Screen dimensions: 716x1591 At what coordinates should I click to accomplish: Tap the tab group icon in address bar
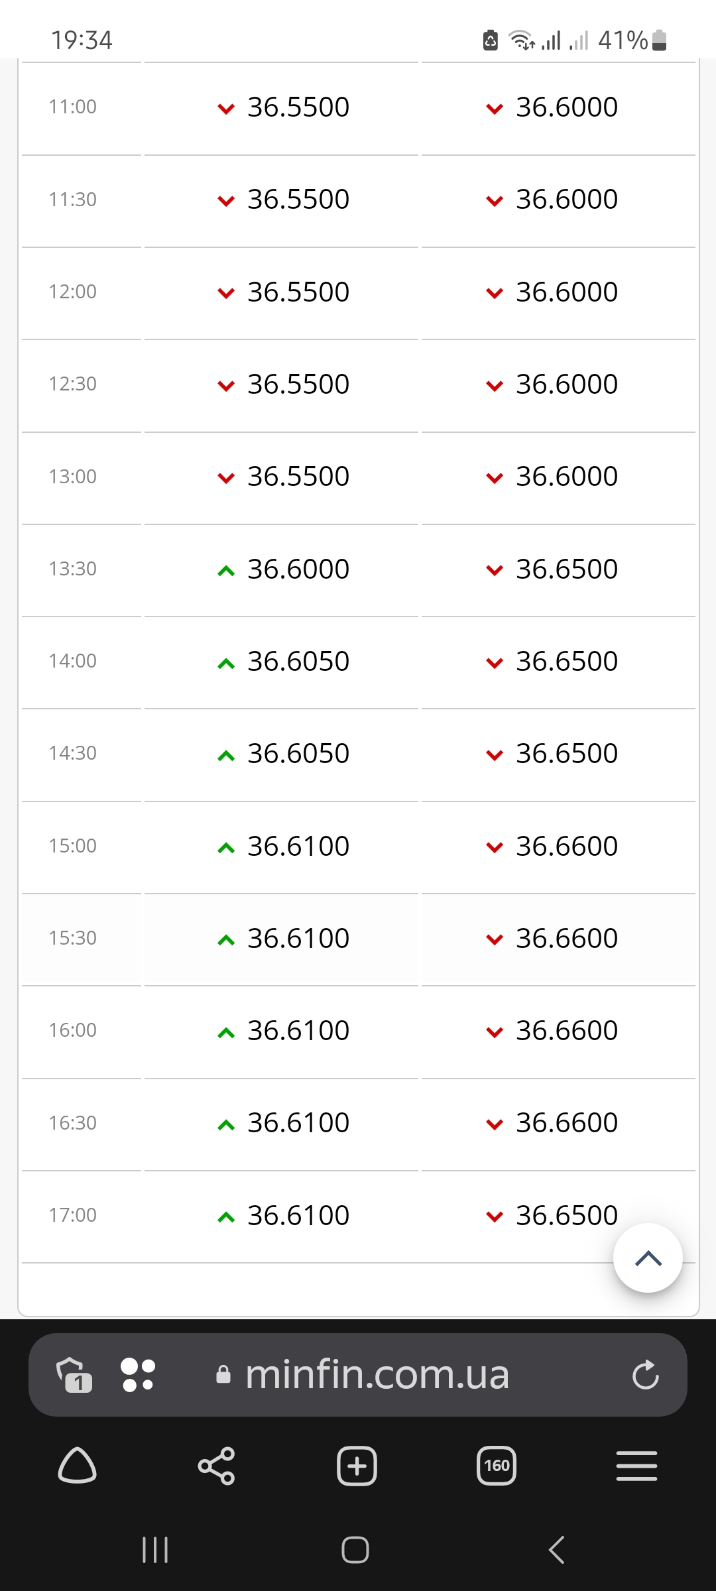point(74,1375)
